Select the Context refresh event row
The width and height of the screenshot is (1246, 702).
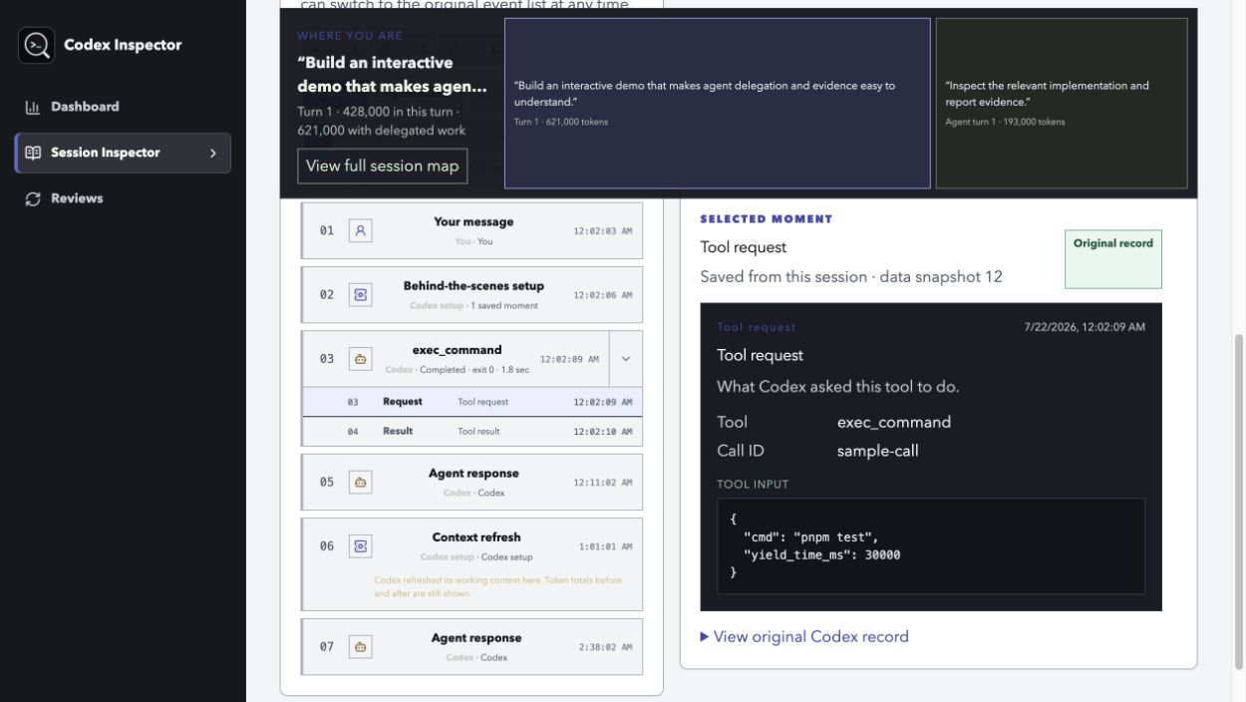(472, 564)
